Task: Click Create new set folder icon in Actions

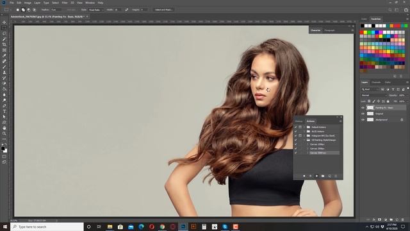Action: 323,176
